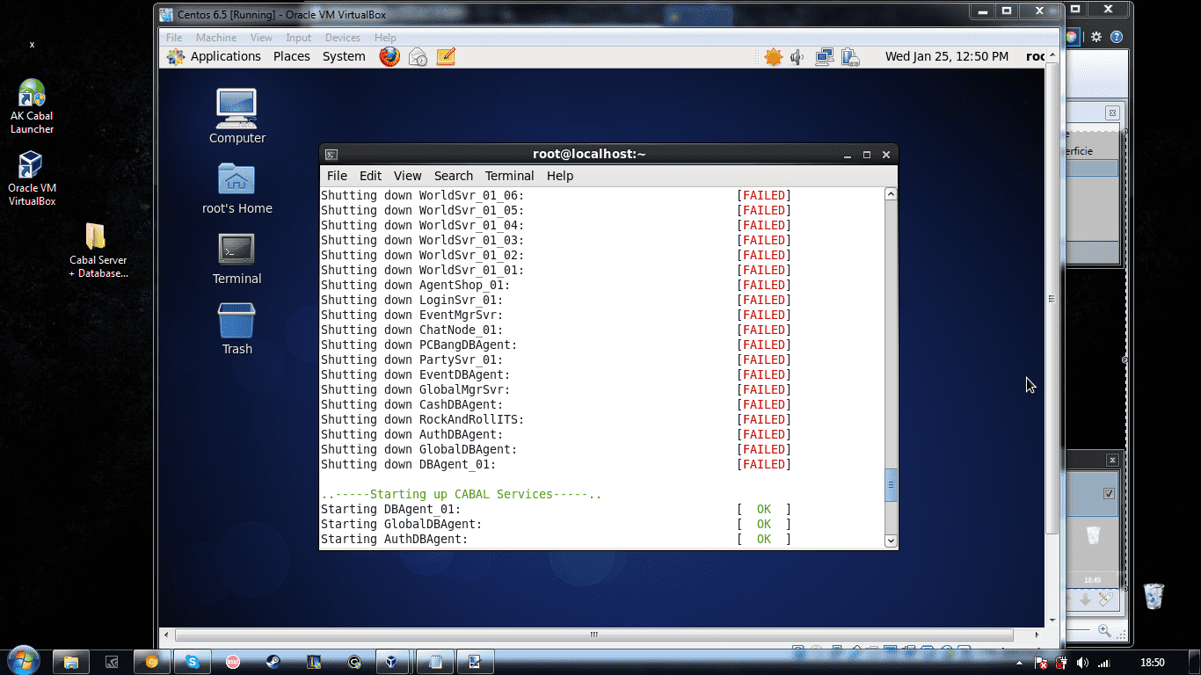The width and height of the screenshot is (1201, 675).
Task: Open the System menu
Action: [344, 56]
